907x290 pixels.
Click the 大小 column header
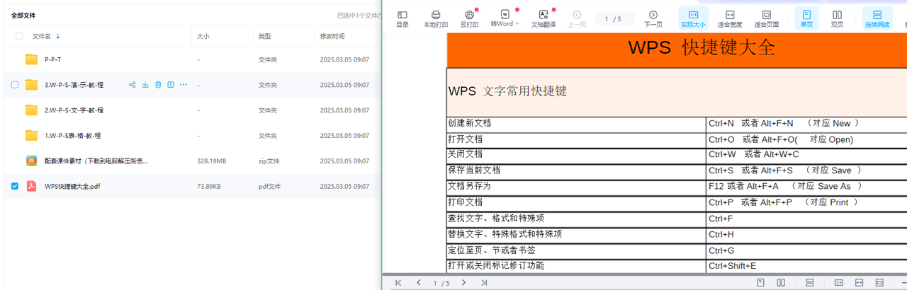(203, 36)
